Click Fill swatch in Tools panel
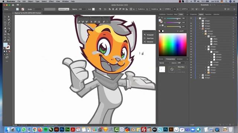The height and width of the screenshot is (133, 238). 5,45
